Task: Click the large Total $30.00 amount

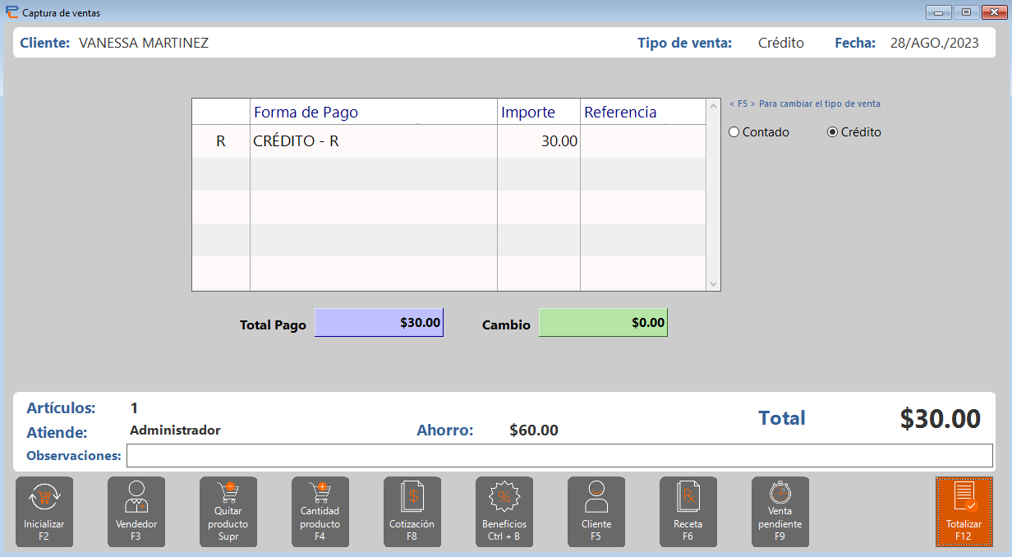Action: pyautogui.click(x=941, y=419)
